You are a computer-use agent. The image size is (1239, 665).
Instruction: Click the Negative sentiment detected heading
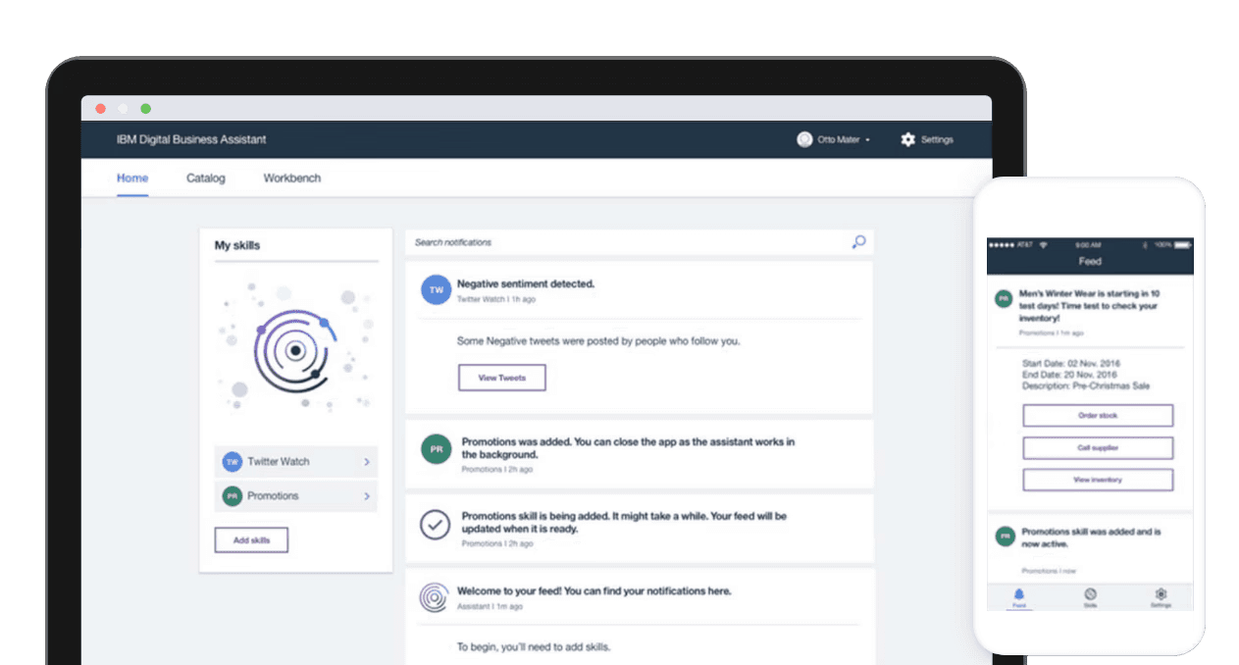point(526,284)
